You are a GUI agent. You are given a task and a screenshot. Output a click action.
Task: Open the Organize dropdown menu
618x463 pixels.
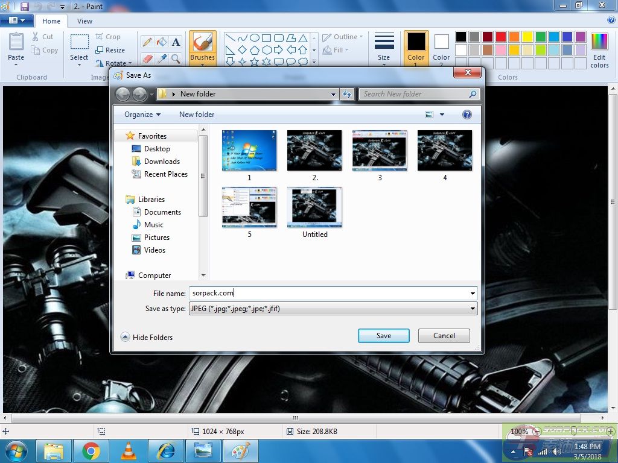click(x=142, y=115)
